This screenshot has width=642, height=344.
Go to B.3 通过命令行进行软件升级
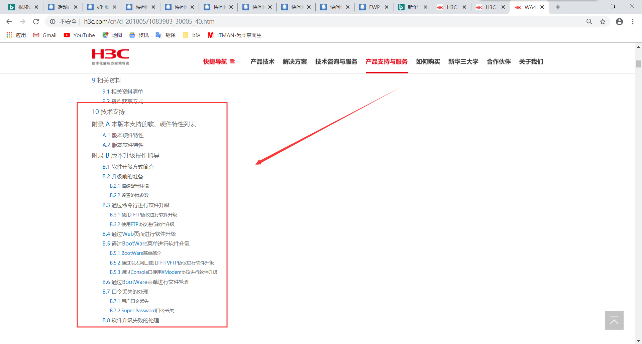[136, 205]
